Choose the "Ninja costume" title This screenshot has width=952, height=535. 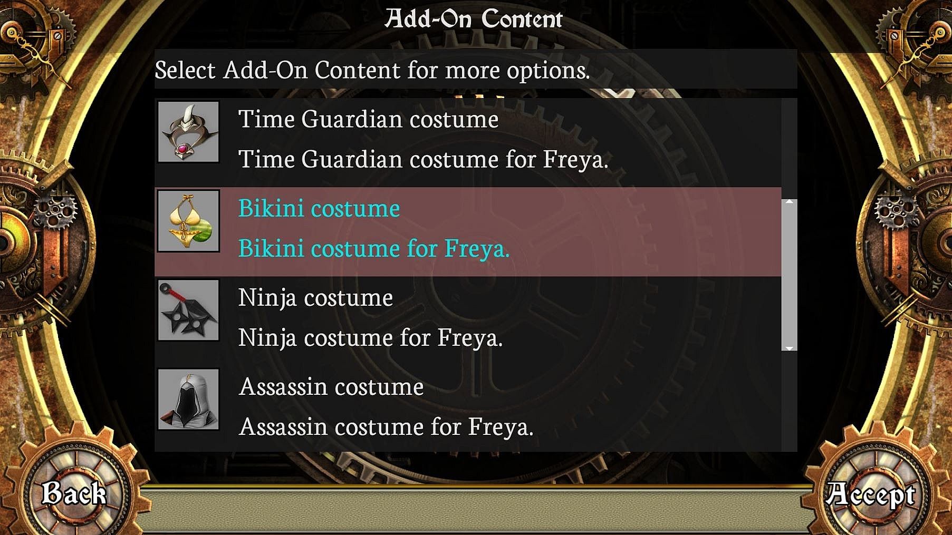[x=315, y=297]
